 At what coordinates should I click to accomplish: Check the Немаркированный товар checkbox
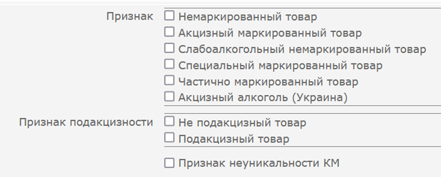coord(169,15)
